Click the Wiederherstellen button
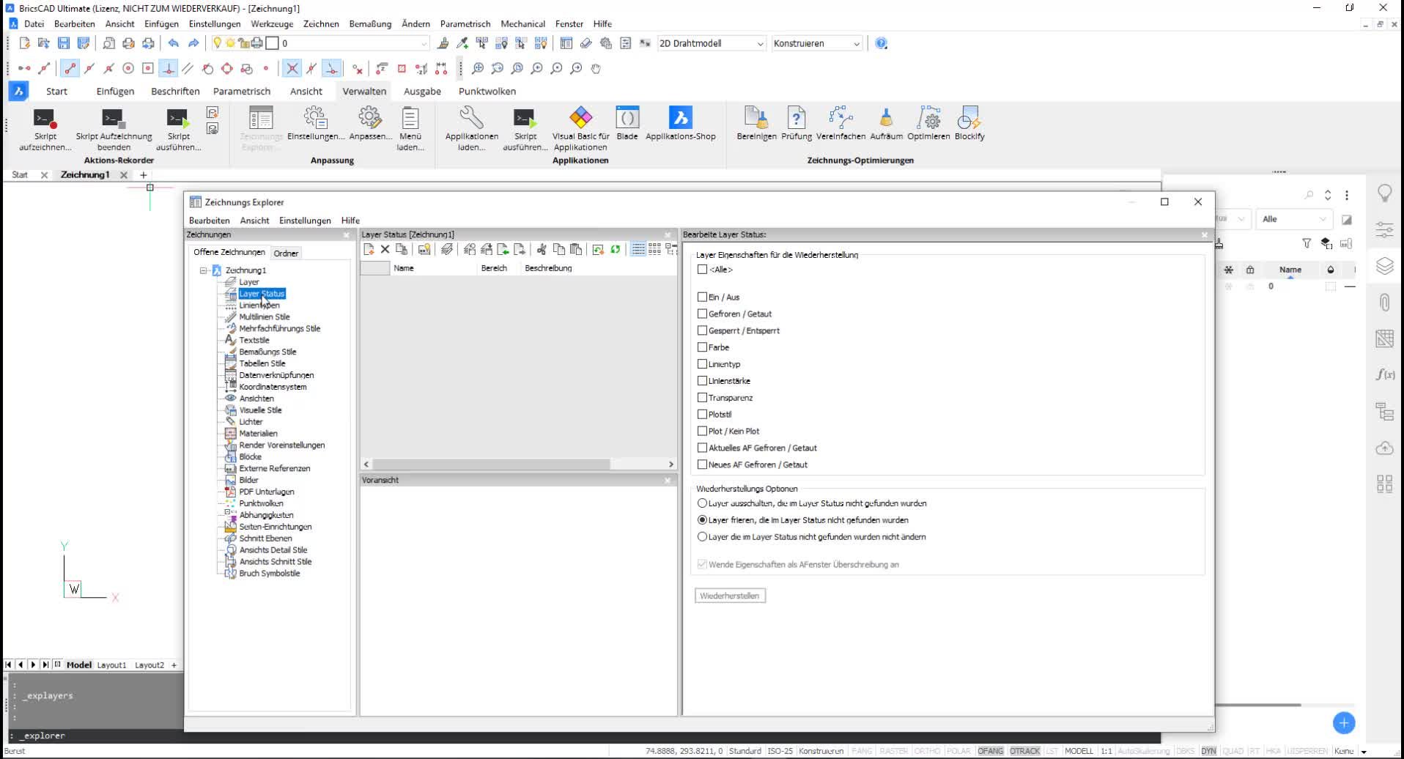Viewport: 1404px width, 759px height. pos(730,596)
